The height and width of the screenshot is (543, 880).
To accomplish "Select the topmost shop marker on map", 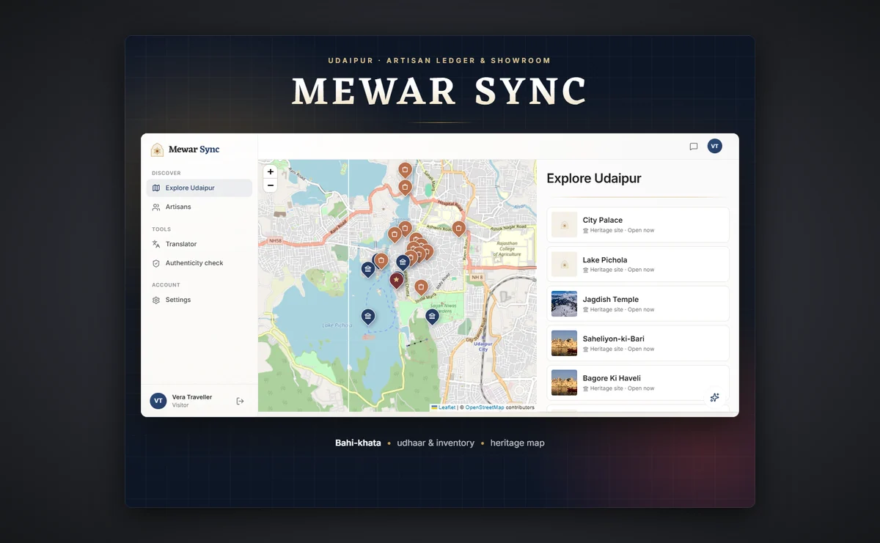I will point(405,170).
